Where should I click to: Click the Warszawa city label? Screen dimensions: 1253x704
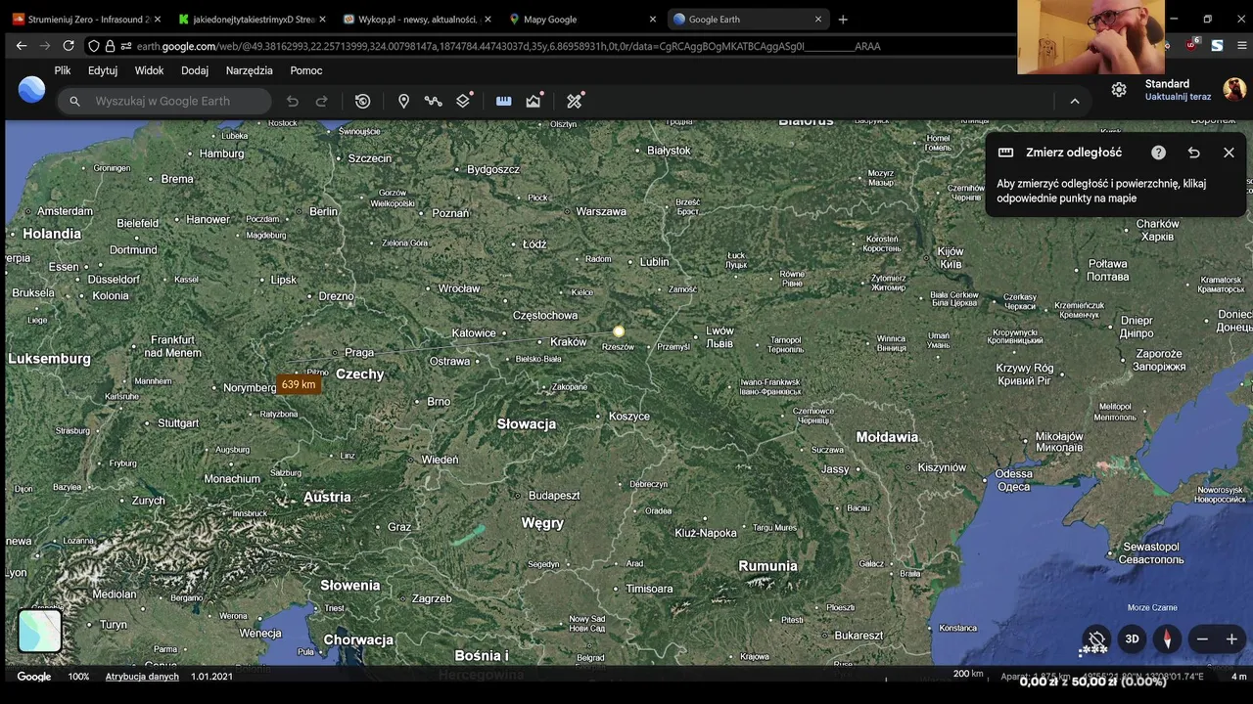tap(601, 211)
